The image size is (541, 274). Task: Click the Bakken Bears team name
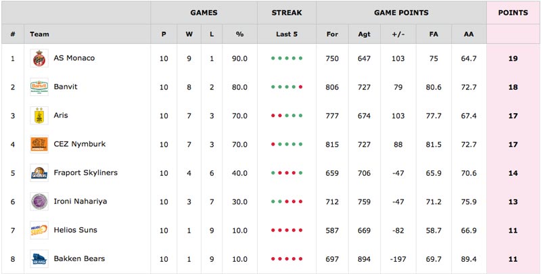[79, 258]
